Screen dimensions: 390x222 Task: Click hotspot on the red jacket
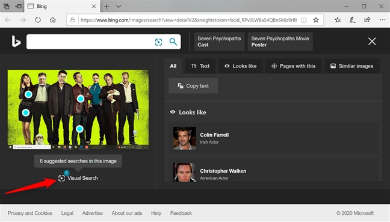[80, 99]
